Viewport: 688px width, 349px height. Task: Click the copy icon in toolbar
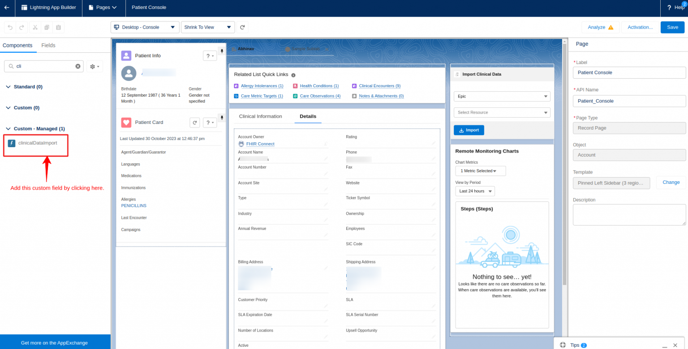[47, 27]
